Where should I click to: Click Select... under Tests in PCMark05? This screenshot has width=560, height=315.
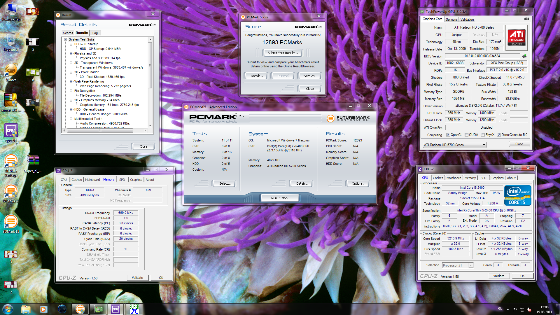click(x=225, y=183)
